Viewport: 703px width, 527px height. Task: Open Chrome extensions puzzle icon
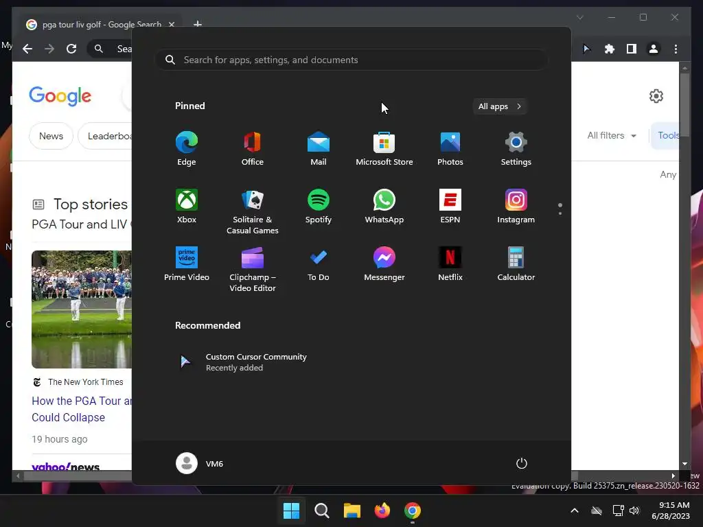click(610, 49)
